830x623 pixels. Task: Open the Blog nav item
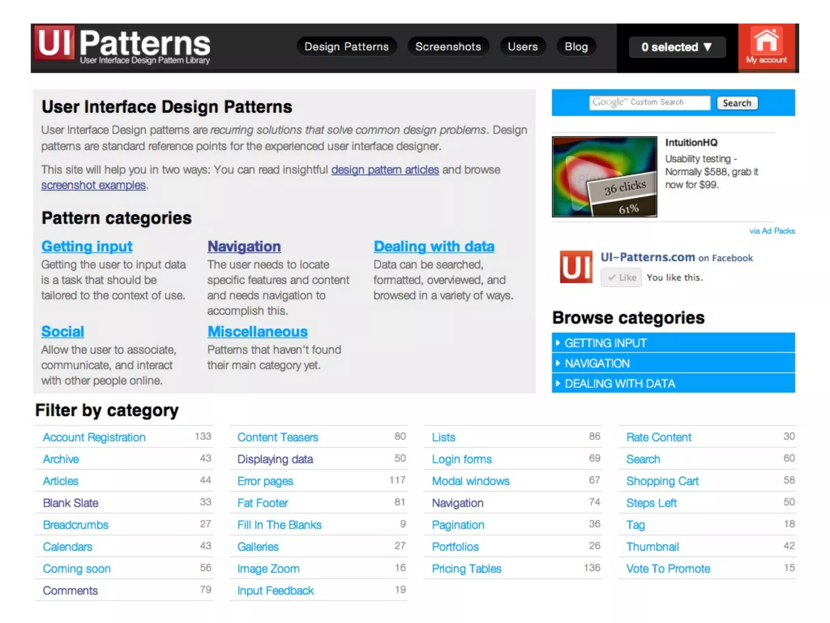576,47
